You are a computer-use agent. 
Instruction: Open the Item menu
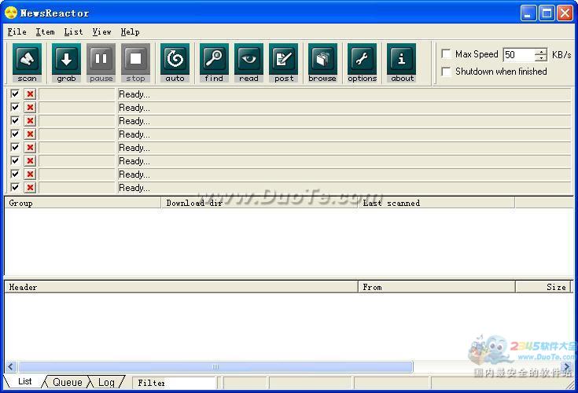pos(45,32)
